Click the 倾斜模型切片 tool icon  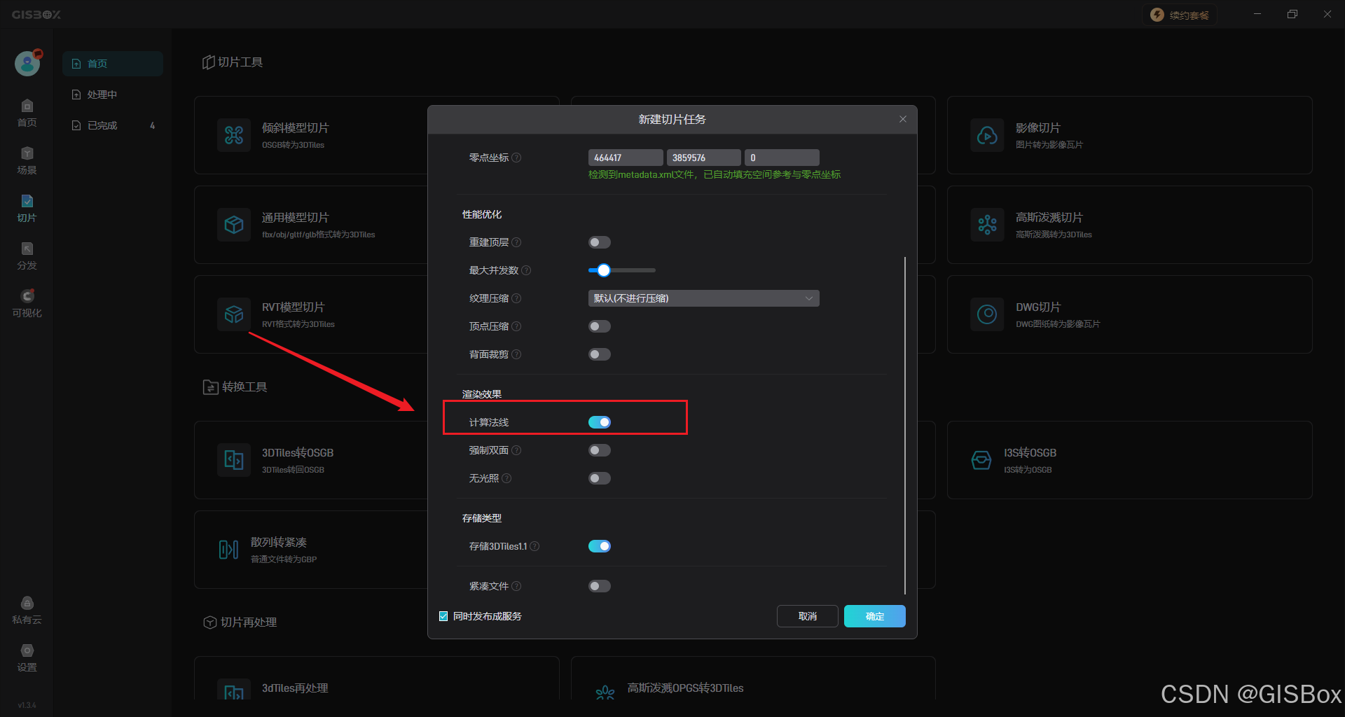click(x=234, y=135)
